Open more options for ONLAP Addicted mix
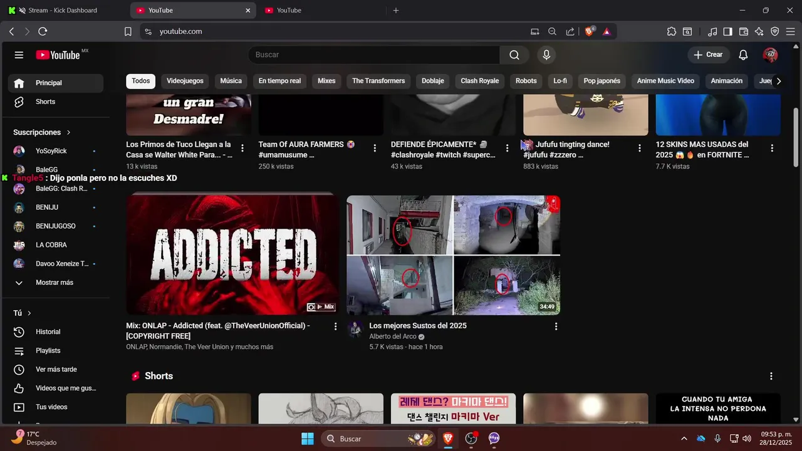802x451 pixels. pyautogui.click(x=336, y=326)
